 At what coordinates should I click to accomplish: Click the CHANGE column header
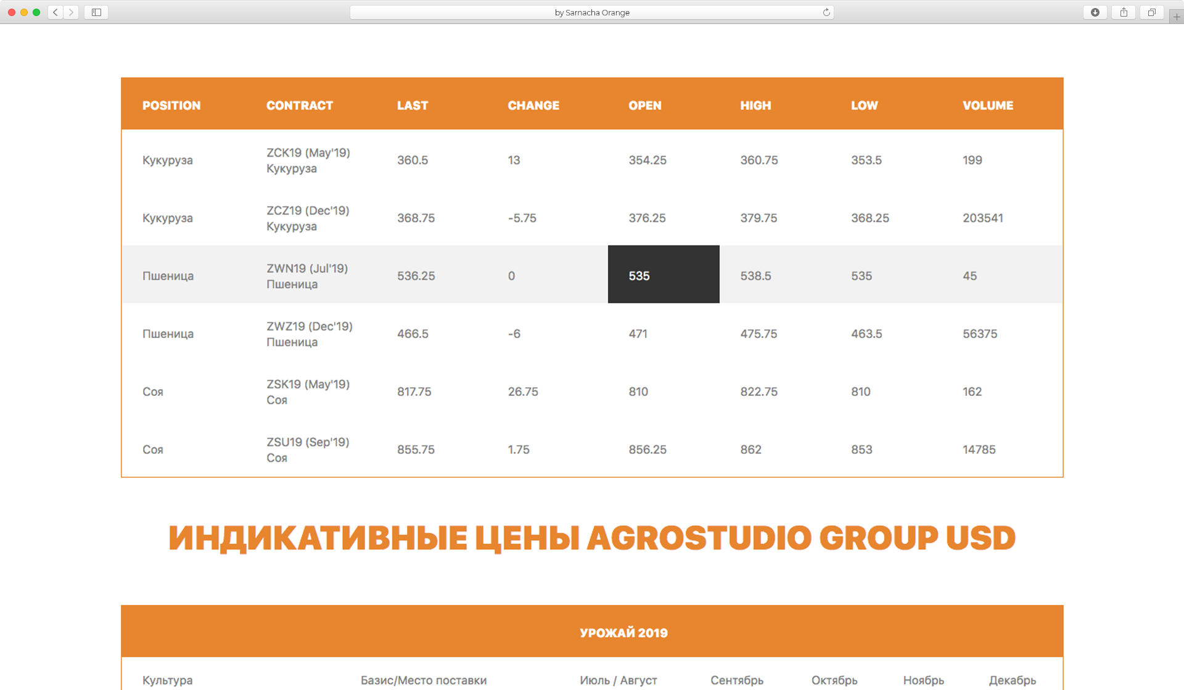click(x=533, y=105)
